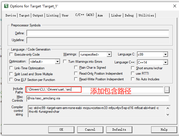Toggle Plain Char is Signed

[x=76, y=67]
